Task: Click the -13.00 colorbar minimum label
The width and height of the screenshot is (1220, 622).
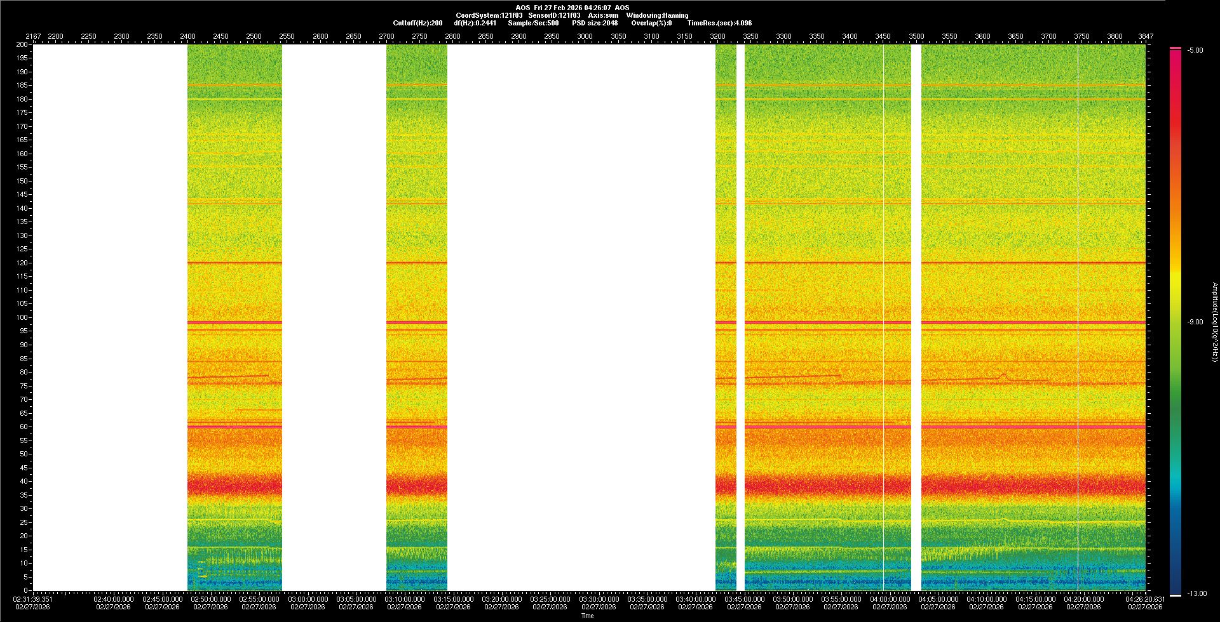Action: tap(1196, 594)
